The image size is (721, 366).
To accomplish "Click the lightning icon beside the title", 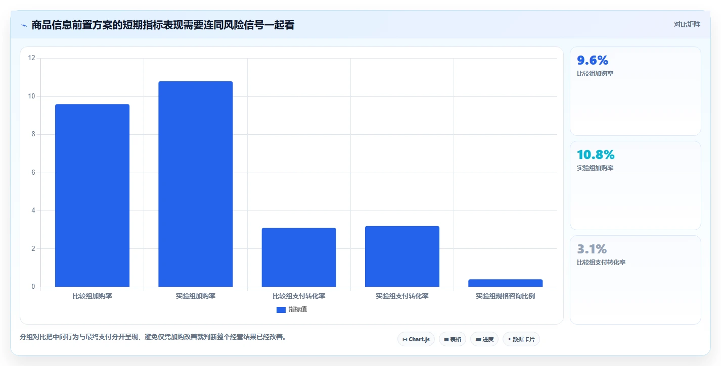I will [24, 25].
